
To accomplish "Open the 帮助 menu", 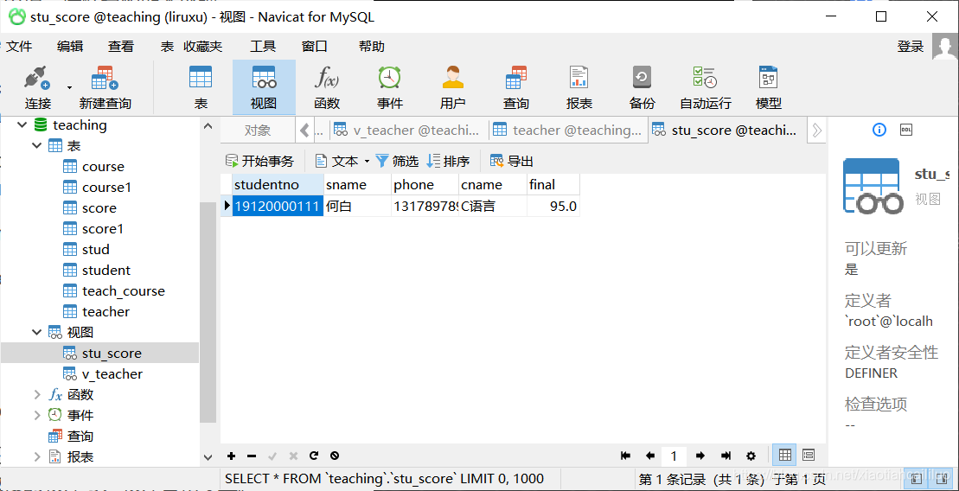I will coord(372,47).
